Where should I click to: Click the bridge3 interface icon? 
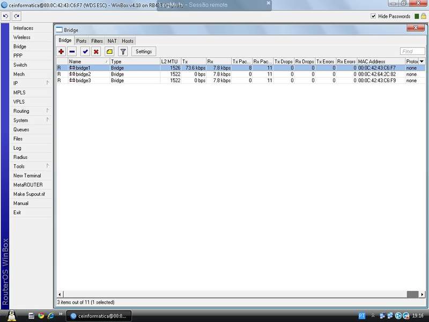click(72, 80)
